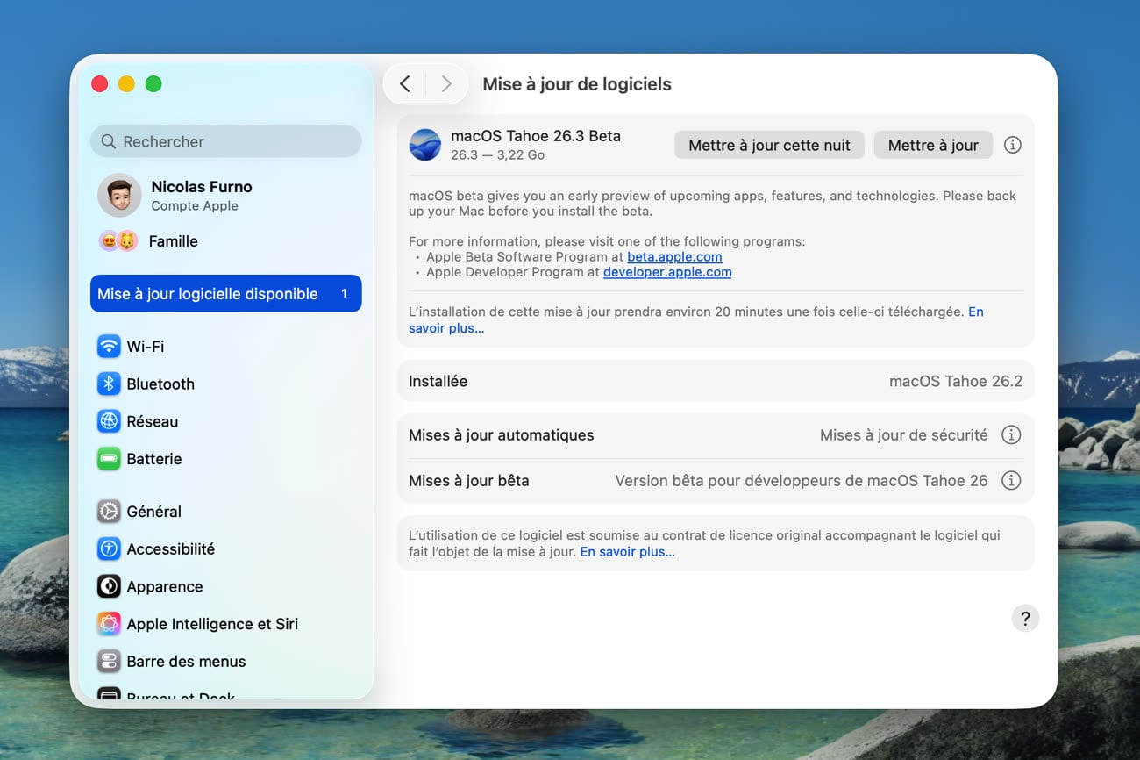Follow the developer.apple.com link
The width and height of the screenshot is (1140, 760).
[666, 272]
